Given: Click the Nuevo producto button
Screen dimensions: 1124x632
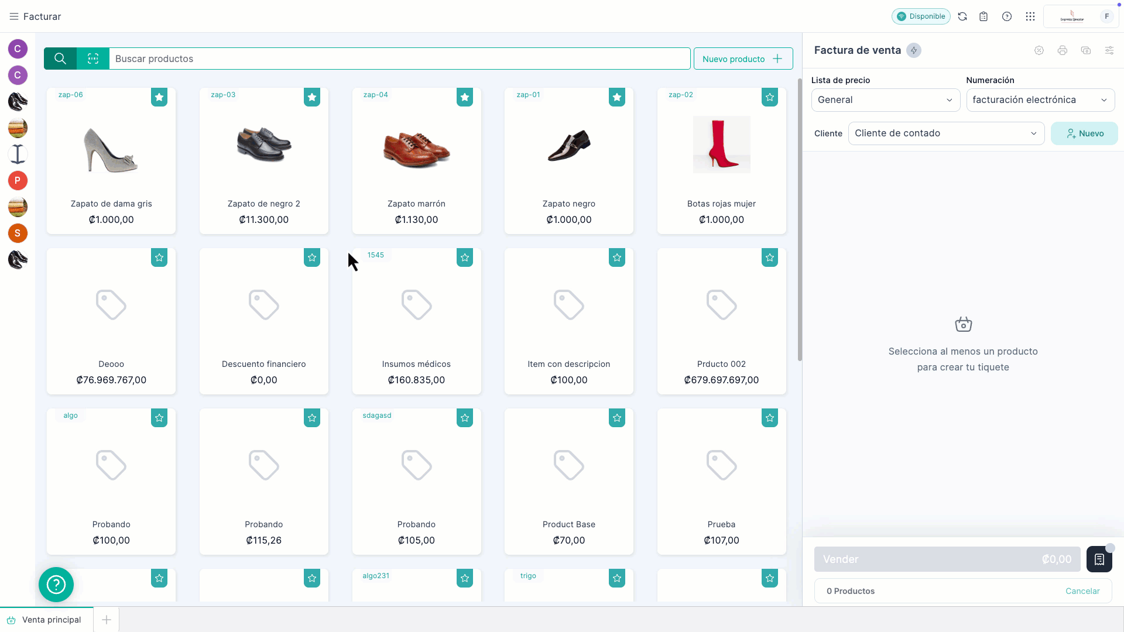Looking at the screenshot, I should pyautogui.click(x=743, y=59).
